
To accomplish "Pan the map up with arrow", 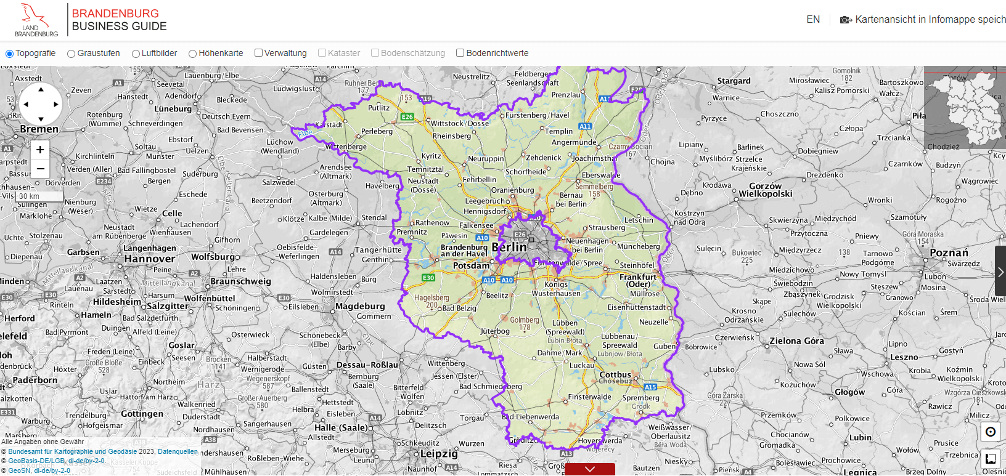I will click(x=41, y=90).
